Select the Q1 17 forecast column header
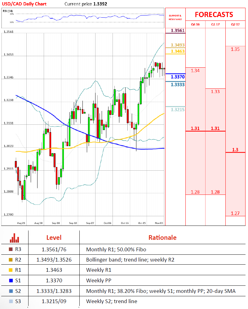Screen dimensions: 248x309 point(215,25)
